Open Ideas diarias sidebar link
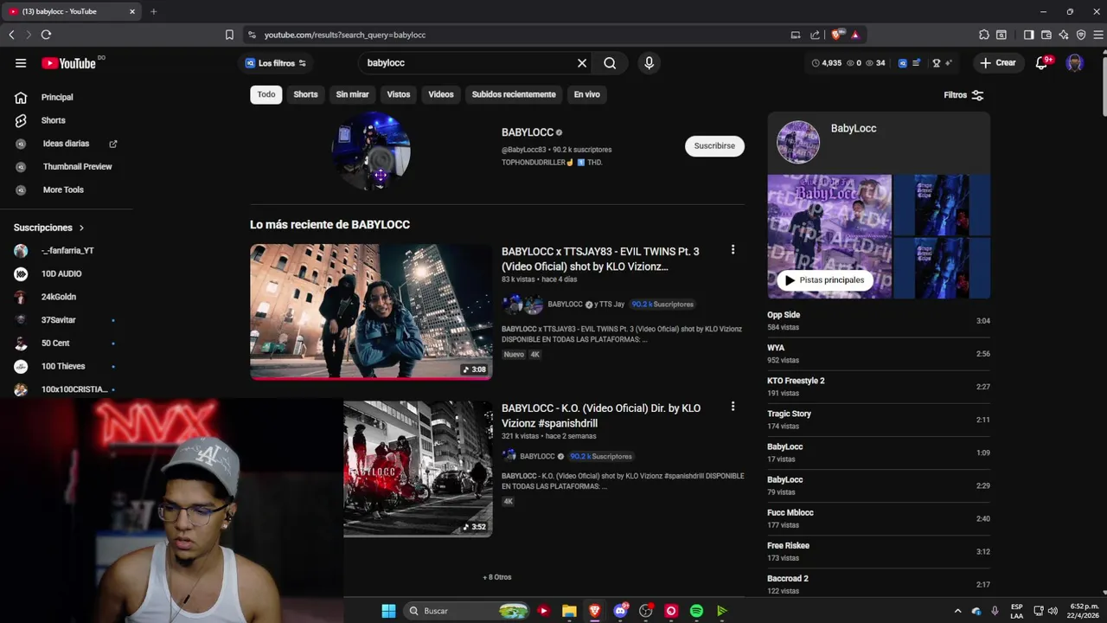The width and height of the screenshot is (1107, 623). click(65, 144)
